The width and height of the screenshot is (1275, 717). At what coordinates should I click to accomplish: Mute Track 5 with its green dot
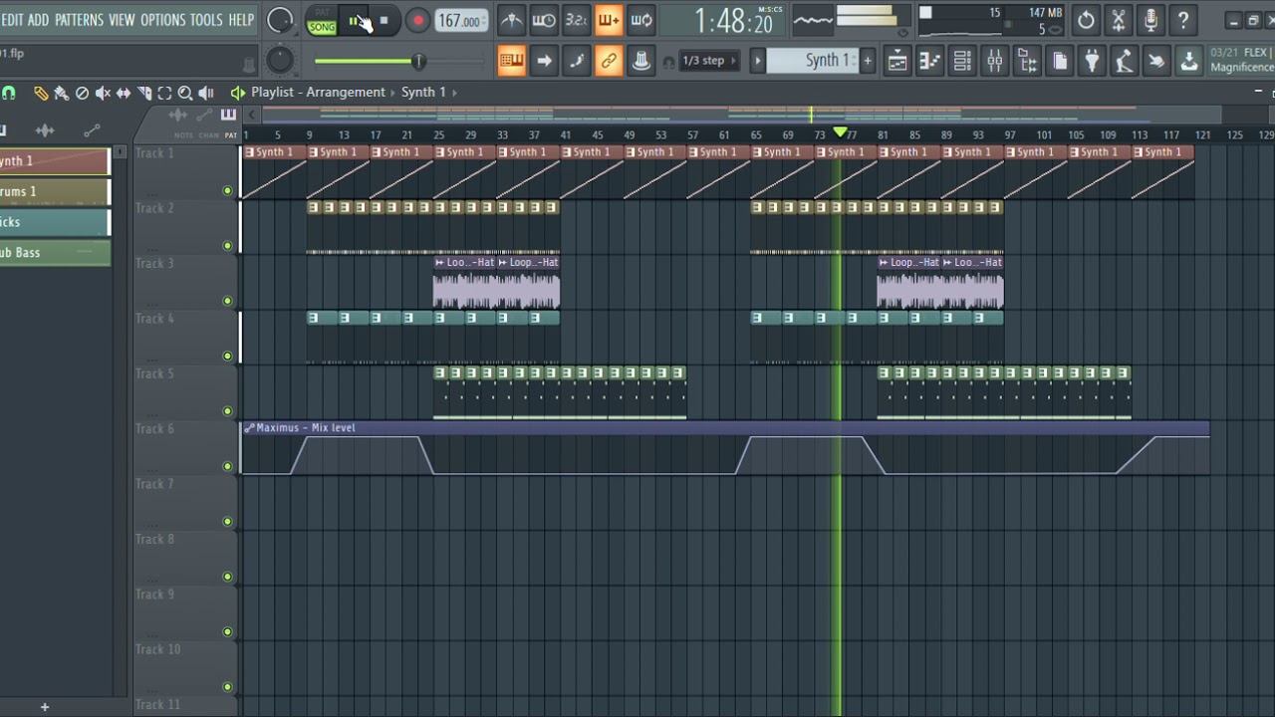coord(227,410)
